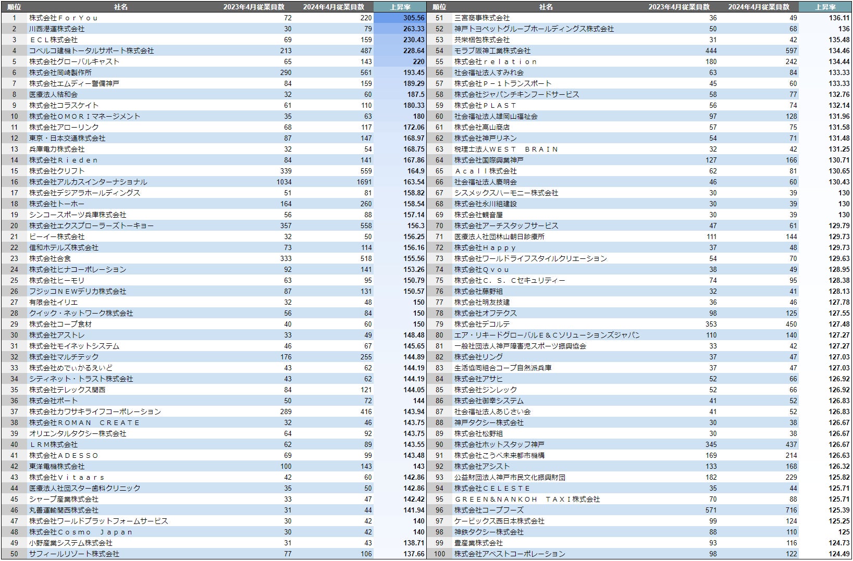Viewport: 853px width, 561px height.
Task: Click the 株式会社デジアラホールディングス cell
Action: [x=85, y=193]
